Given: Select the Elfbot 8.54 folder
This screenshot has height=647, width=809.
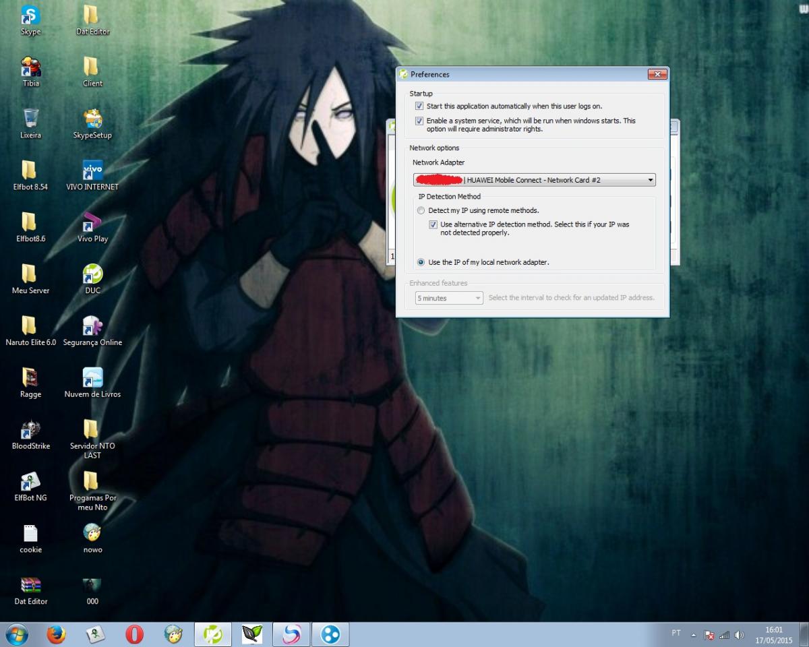Looking at the screenshot, I should point(31,176).
